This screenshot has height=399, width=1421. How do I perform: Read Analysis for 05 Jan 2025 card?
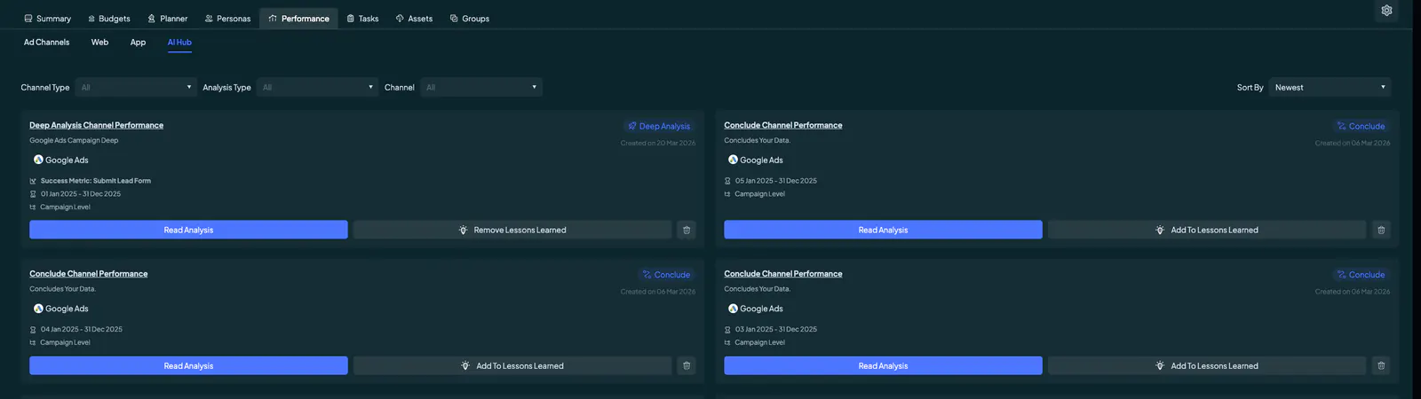[883, 230]
